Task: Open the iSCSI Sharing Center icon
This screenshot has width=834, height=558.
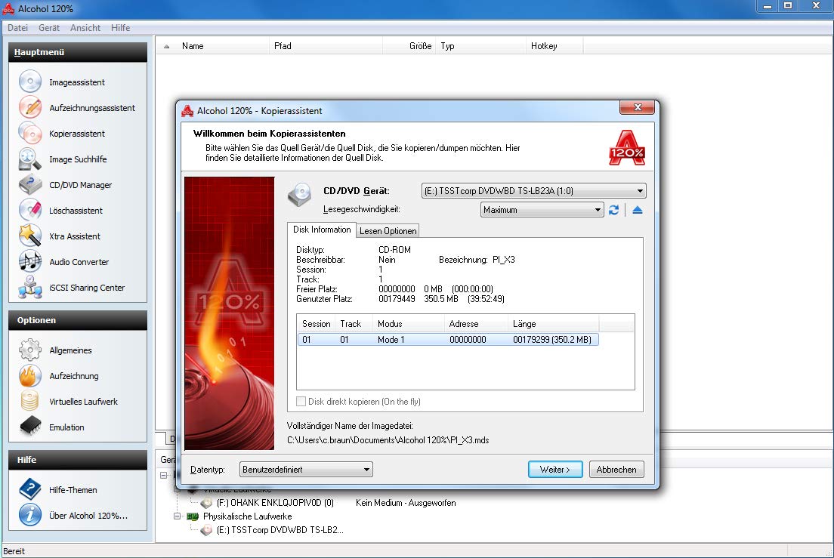Action: click(x=29, y=287)
